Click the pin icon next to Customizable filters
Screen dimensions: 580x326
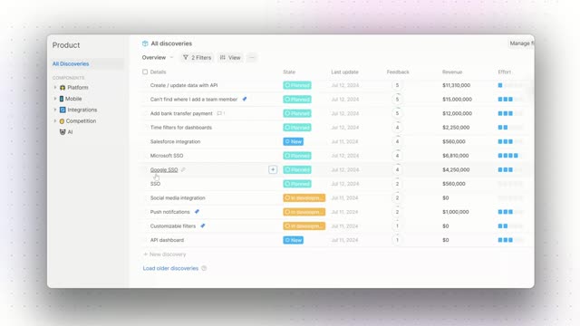pos(203,225)
